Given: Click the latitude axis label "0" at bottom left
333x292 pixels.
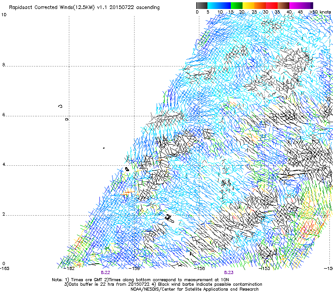Looking at the screenshot, I should [x=4, y=264].
